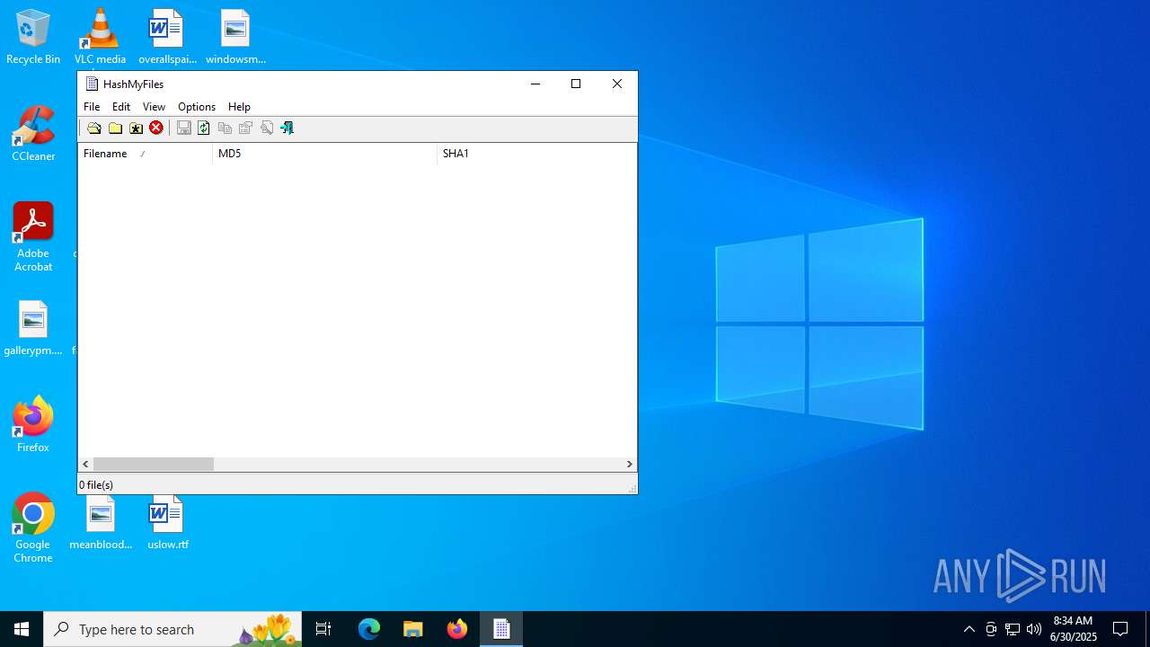Click the taskbar clock showing 8:34 AM
Screen dimensions: 1150x647
1073,629
